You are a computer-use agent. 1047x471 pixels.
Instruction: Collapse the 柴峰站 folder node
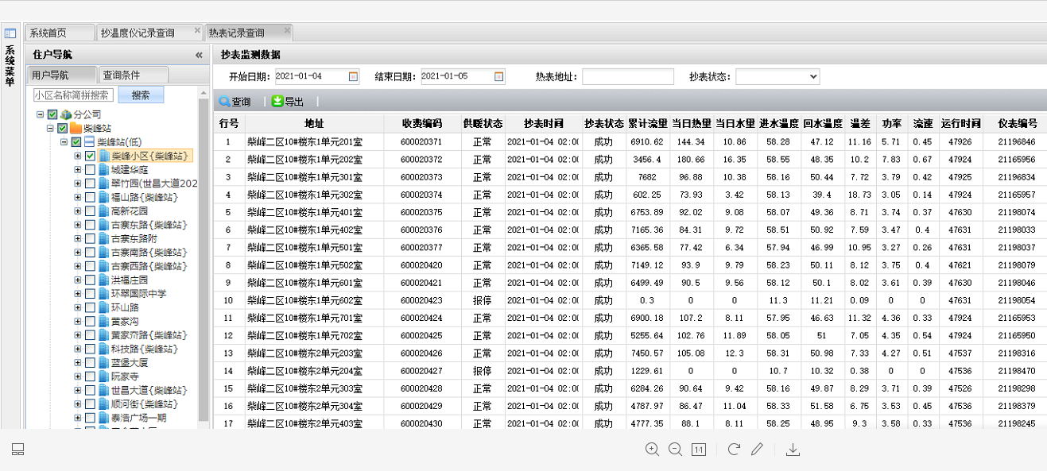tap(50, 128)
